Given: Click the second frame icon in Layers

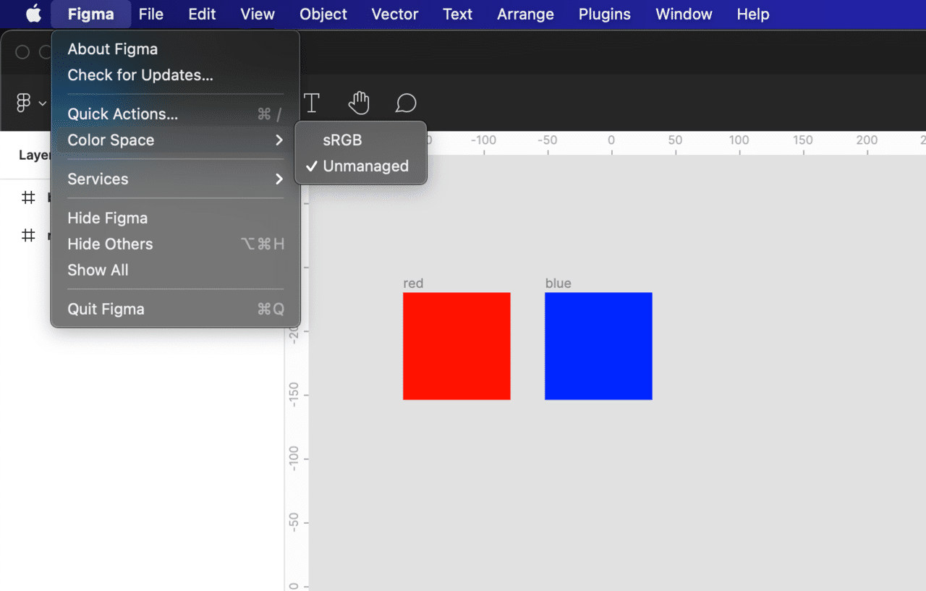Looking at the screenshot, I should (x=28, y=235).
